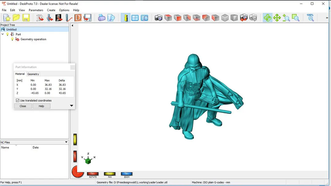Viewport: 331px width, 186px height.
Task: Click the first camera toolbar icon
Action: 158,18
